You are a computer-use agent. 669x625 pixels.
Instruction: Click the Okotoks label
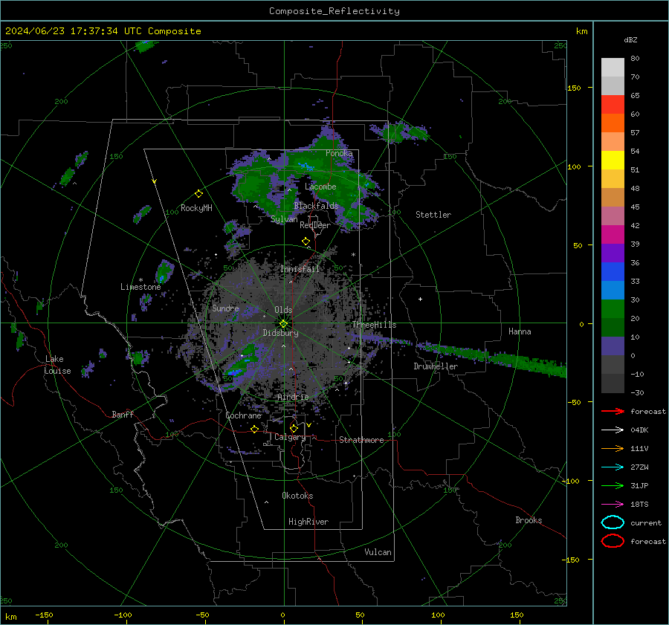(297, 496)
